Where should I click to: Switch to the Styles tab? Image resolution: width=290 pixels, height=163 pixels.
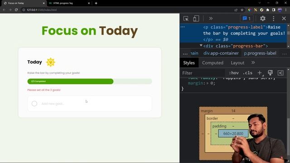pos(189,63)
